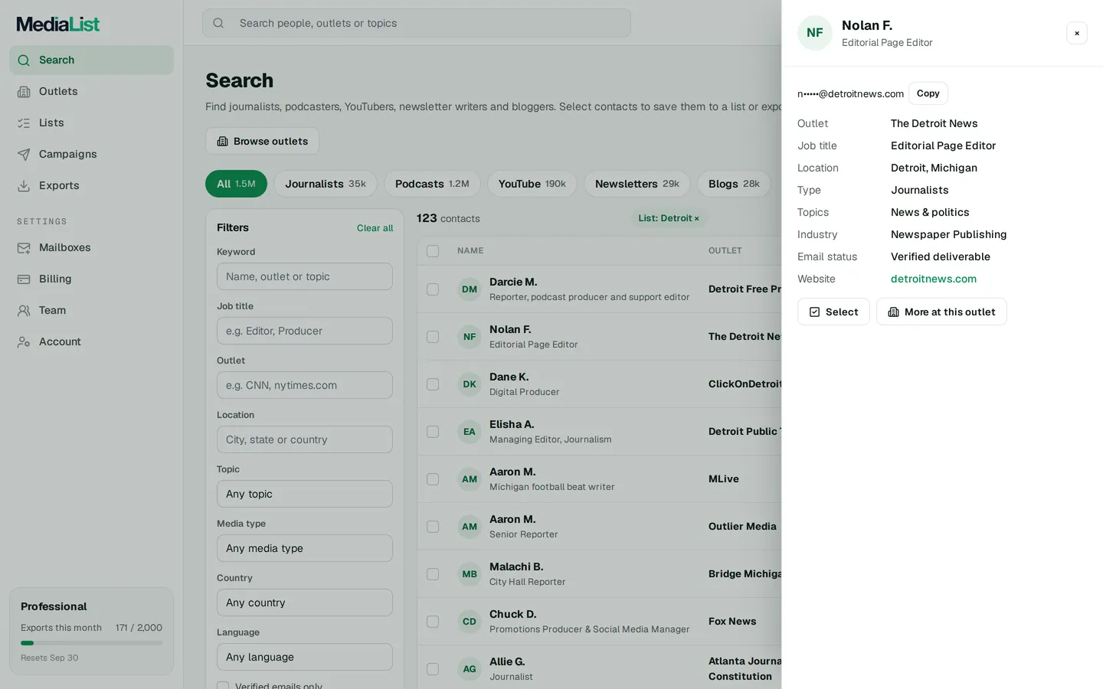Click the DM avatar for Darcie M.
Image resolution: width=1103 pixels, height=689 pixels.
pyautogui.click(x=470, y=289)
